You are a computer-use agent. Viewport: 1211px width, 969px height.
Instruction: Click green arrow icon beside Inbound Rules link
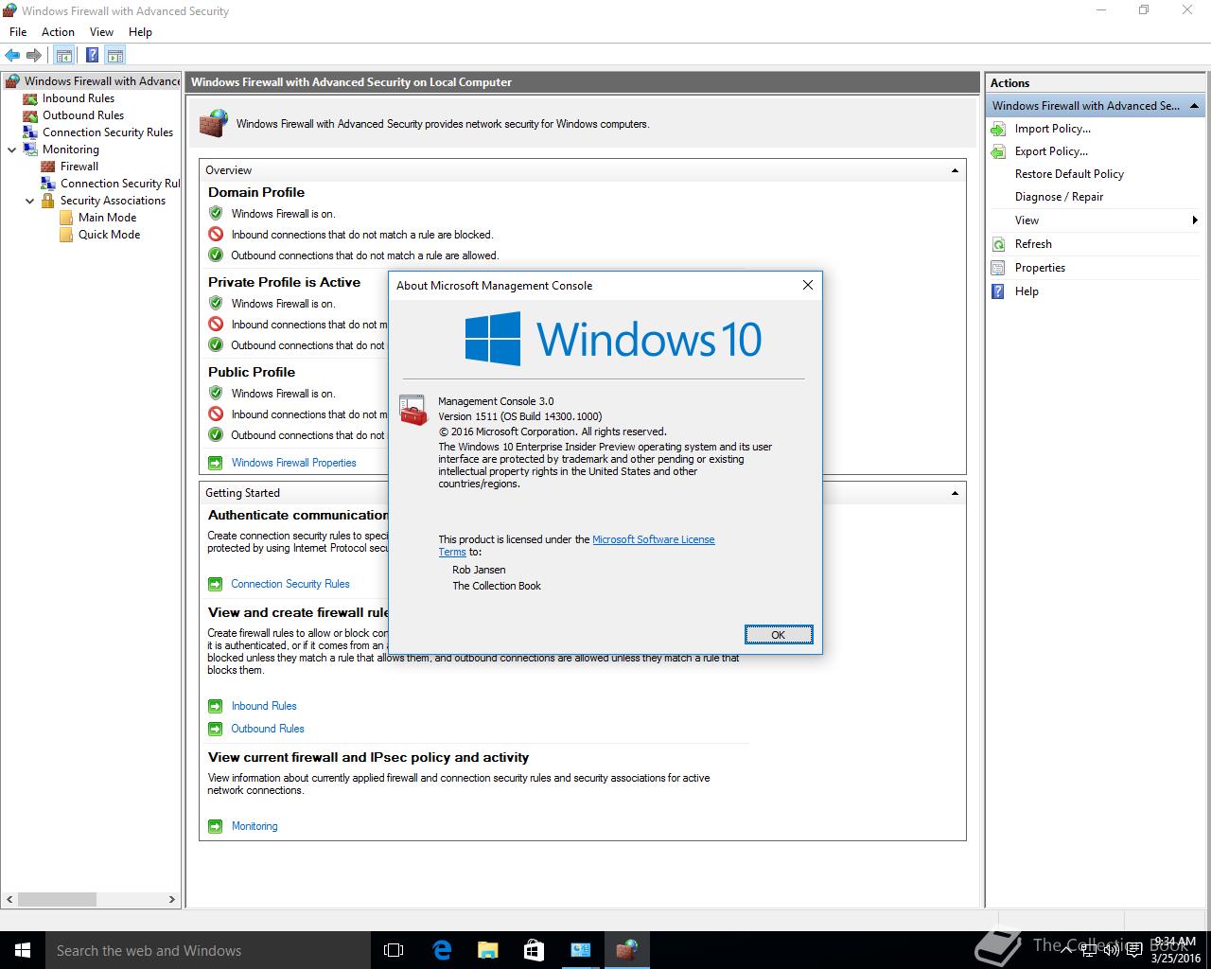(x=215, y=706)
